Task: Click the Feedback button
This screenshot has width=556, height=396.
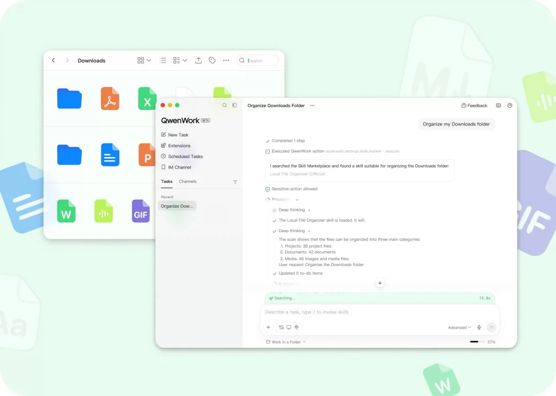Action: click(x=474, y=106)
